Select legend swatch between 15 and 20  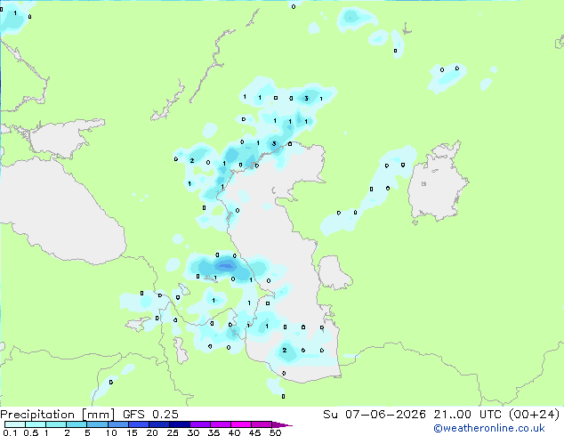pos(139,424)
